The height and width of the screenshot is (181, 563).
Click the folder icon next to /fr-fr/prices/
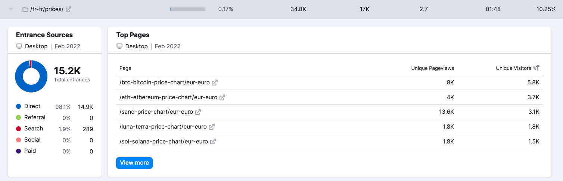(x=25, y=9)
